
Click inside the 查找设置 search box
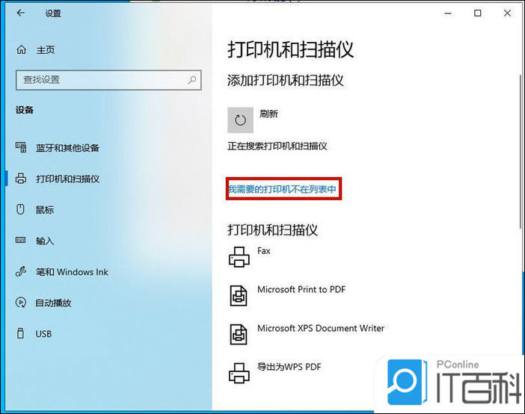[97, 79]
